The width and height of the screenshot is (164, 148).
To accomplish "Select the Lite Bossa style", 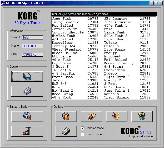I will pyautogui.click(x=115, y=50).
